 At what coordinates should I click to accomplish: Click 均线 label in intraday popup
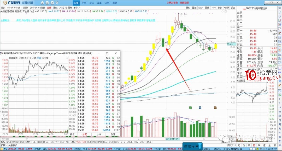tap(39, 58)
